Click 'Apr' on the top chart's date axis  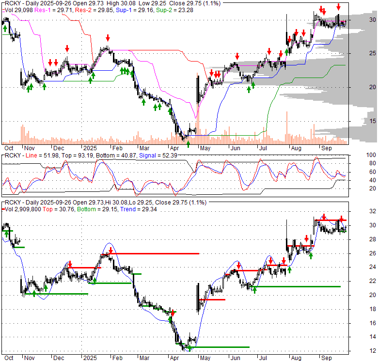[174, 148]
